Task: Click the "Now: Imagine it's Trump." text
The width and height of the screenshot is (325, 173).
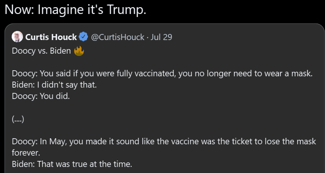Action: click(x=75, y=9)
